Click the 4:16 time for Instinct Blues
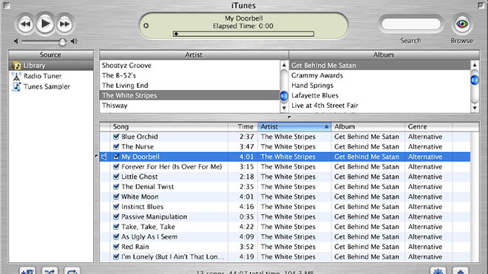The image size is (488, 274). [246, 207]
